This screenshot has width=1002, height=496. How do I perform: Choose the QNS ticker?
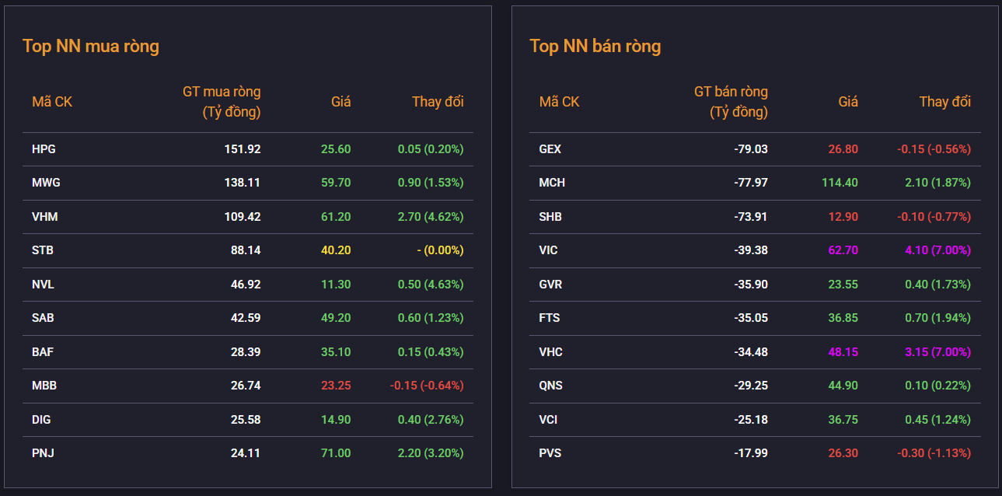click(551, 386)
